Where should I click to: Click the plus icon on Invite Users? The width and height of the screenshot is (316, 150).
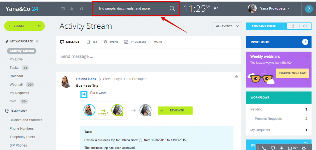pos(305,42)
